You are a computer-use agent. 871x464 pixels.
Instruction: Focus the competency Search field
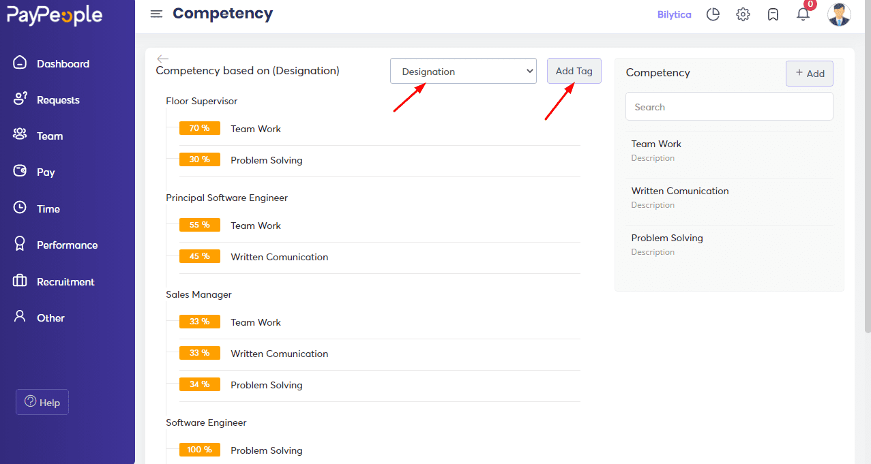[x=729, y=107]
